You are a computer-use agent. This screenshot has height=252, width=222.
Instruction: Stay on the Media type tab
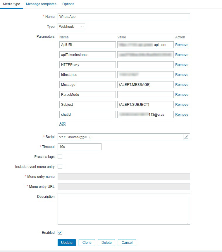pyautogui.click(x=11, y=4)
